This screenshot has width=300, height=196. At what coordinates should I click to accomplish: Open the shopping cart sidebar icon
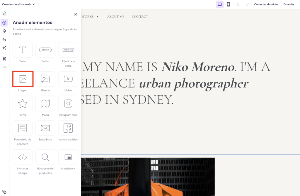[4, 59]
